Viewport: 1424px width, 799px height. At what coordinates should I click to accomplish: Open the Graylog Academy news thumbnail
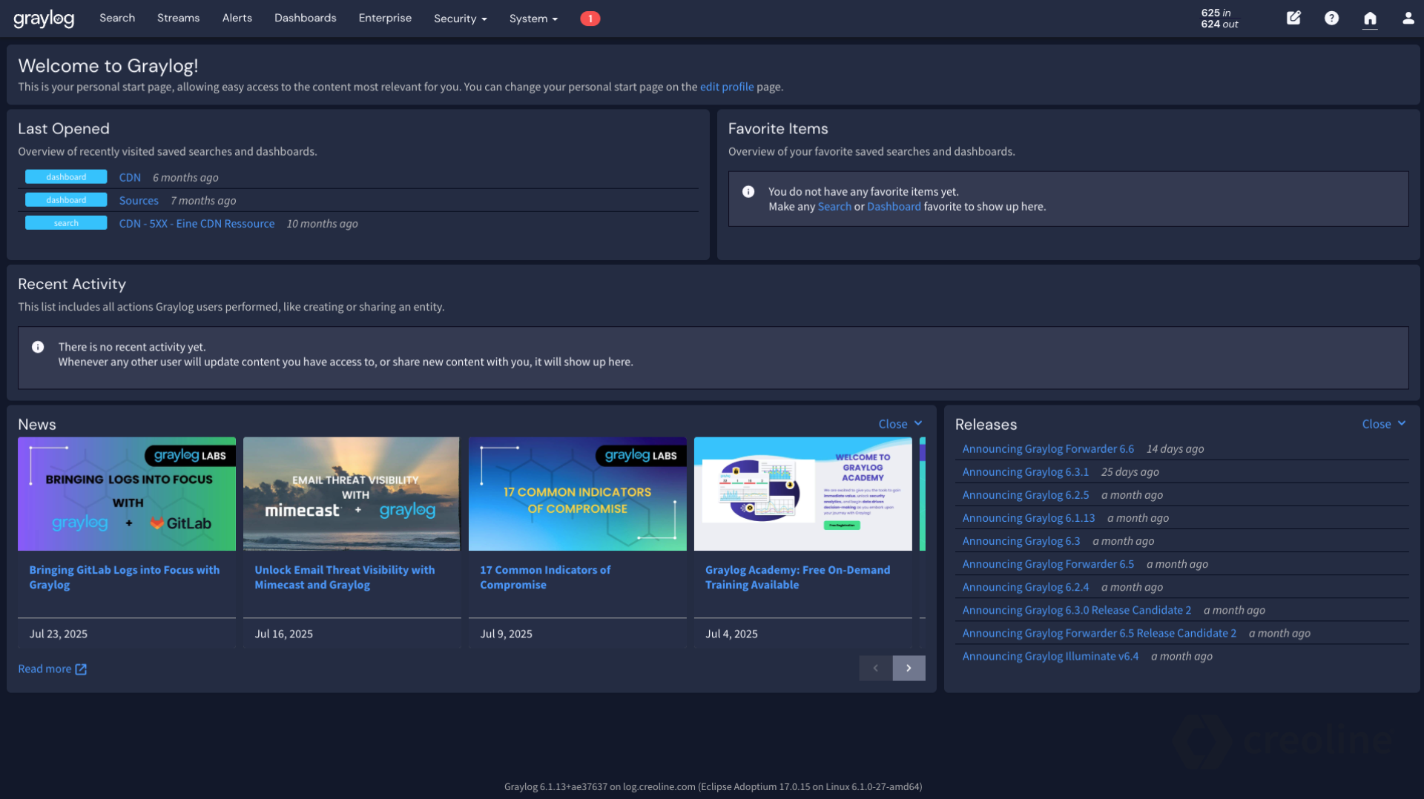point(802,494)
